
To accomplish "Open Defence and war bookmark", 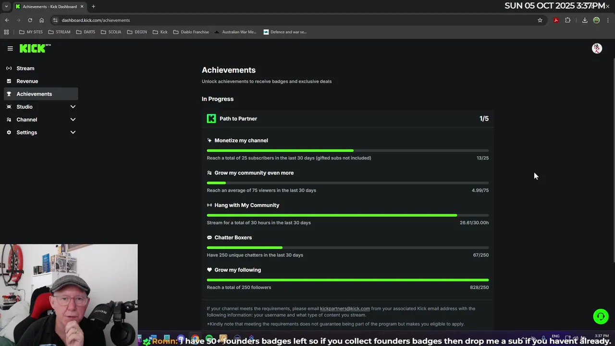I will (x=285, y=32).
